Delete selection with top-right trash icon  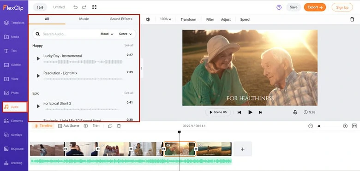(x=352, y=19)
